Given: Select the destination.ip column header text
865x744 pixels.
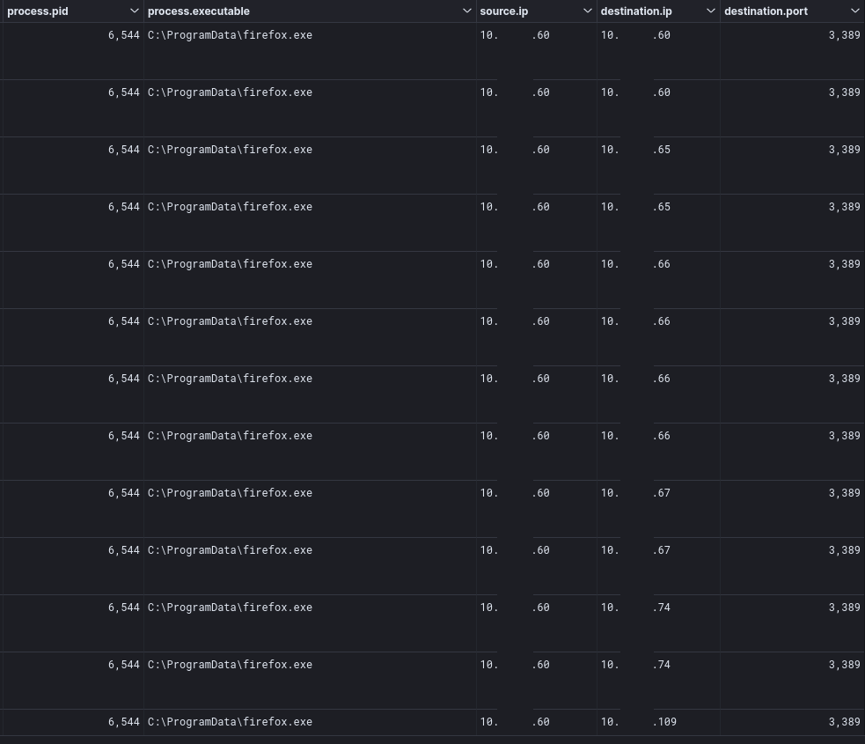Looking at the screenshot, I should [636, 11].
